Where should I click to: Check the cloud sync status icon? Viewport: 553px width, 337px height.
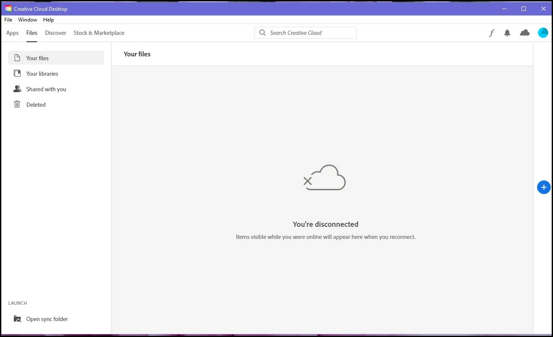tap(525, 33)
